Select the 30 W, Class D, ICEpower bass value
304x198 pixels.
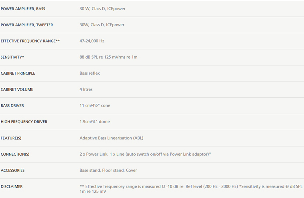point(102,9)
